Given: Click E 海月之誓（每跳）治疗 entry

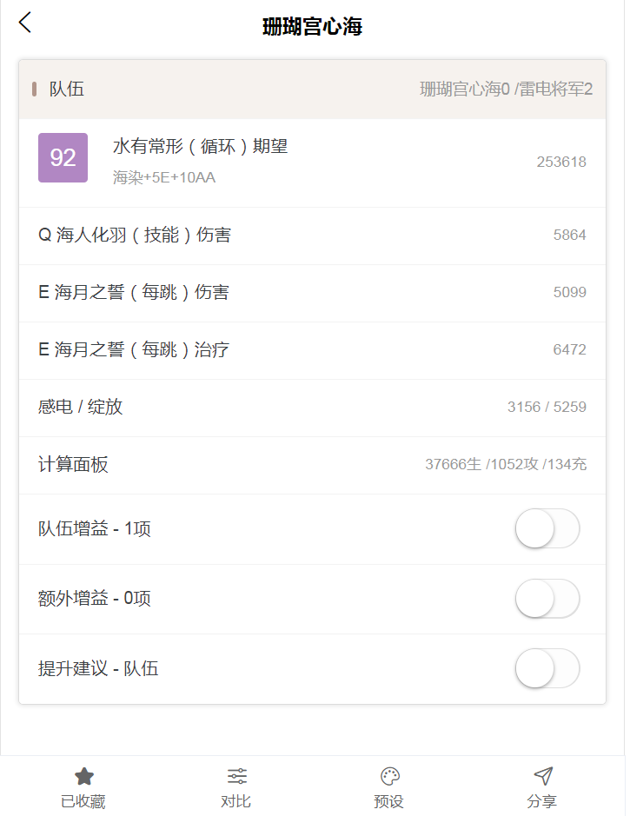Looking at the screenshot, I should point(312,350).
